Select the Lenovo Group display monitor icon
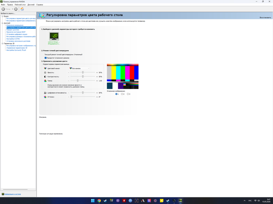 54,36
